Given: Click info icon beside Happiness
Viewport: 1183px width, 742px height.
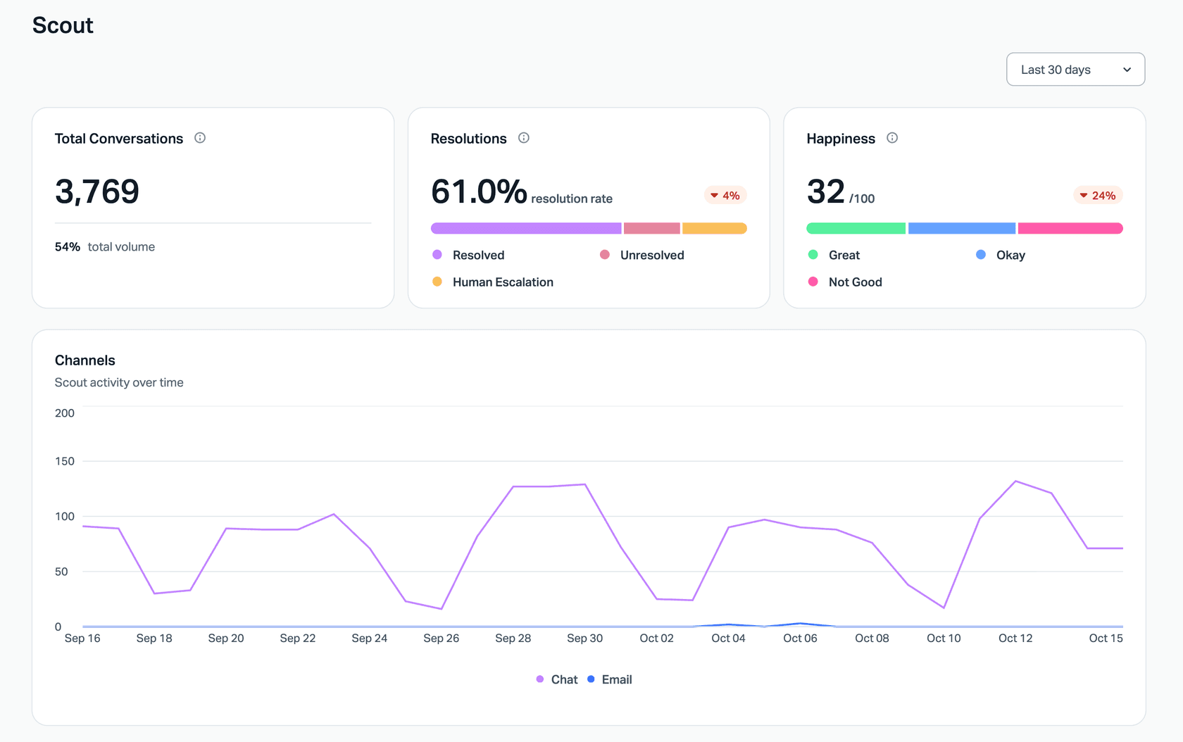Looking at the screenshot, I should 892,138.
